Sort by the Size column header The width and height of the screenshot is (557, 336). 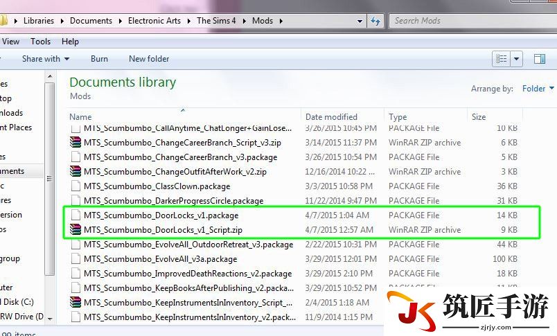pos(479,117)
